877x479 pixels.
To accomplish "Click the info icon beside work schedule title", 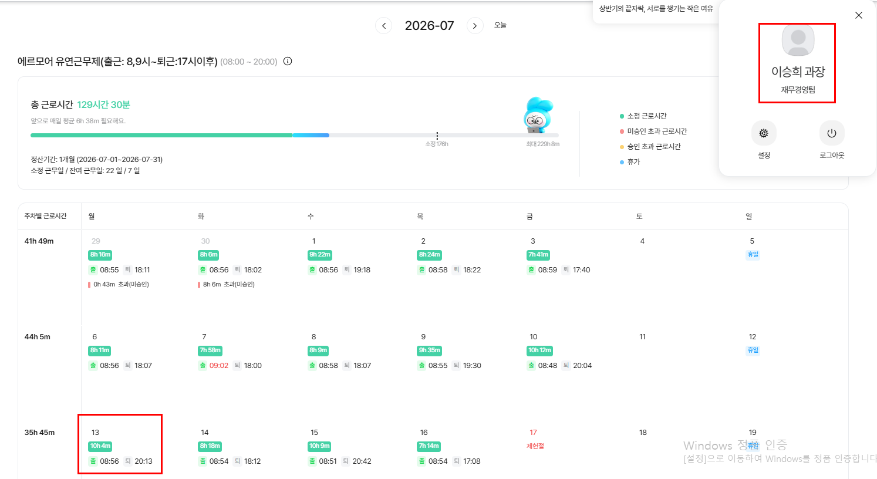I will tap(288, 61).
